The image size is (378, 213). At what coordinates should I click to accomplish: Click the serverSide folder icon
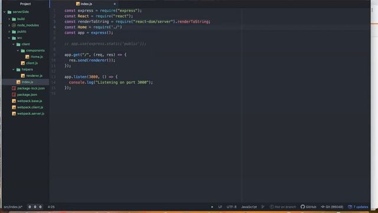coord(9,12)
